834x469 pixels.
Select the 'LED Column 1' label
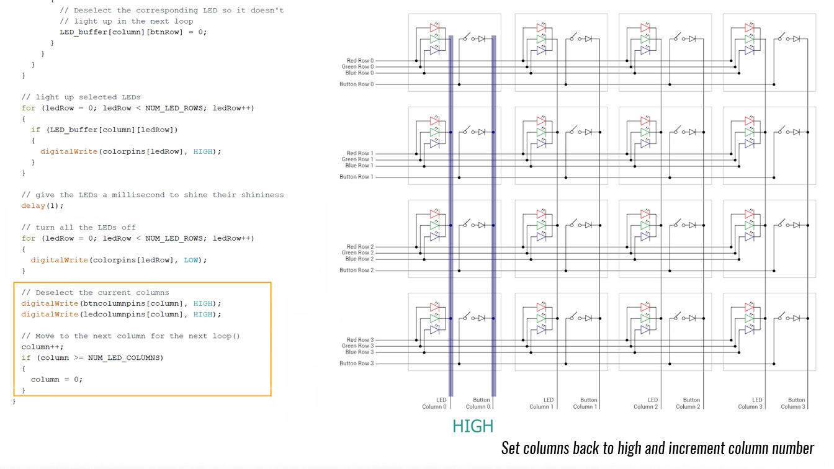541,403
